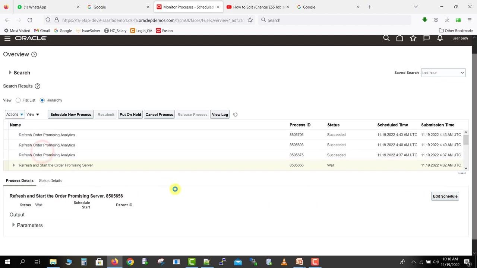Open the View dropdown menu
Viewport: 477px width, 268px height.
point(33,115)
